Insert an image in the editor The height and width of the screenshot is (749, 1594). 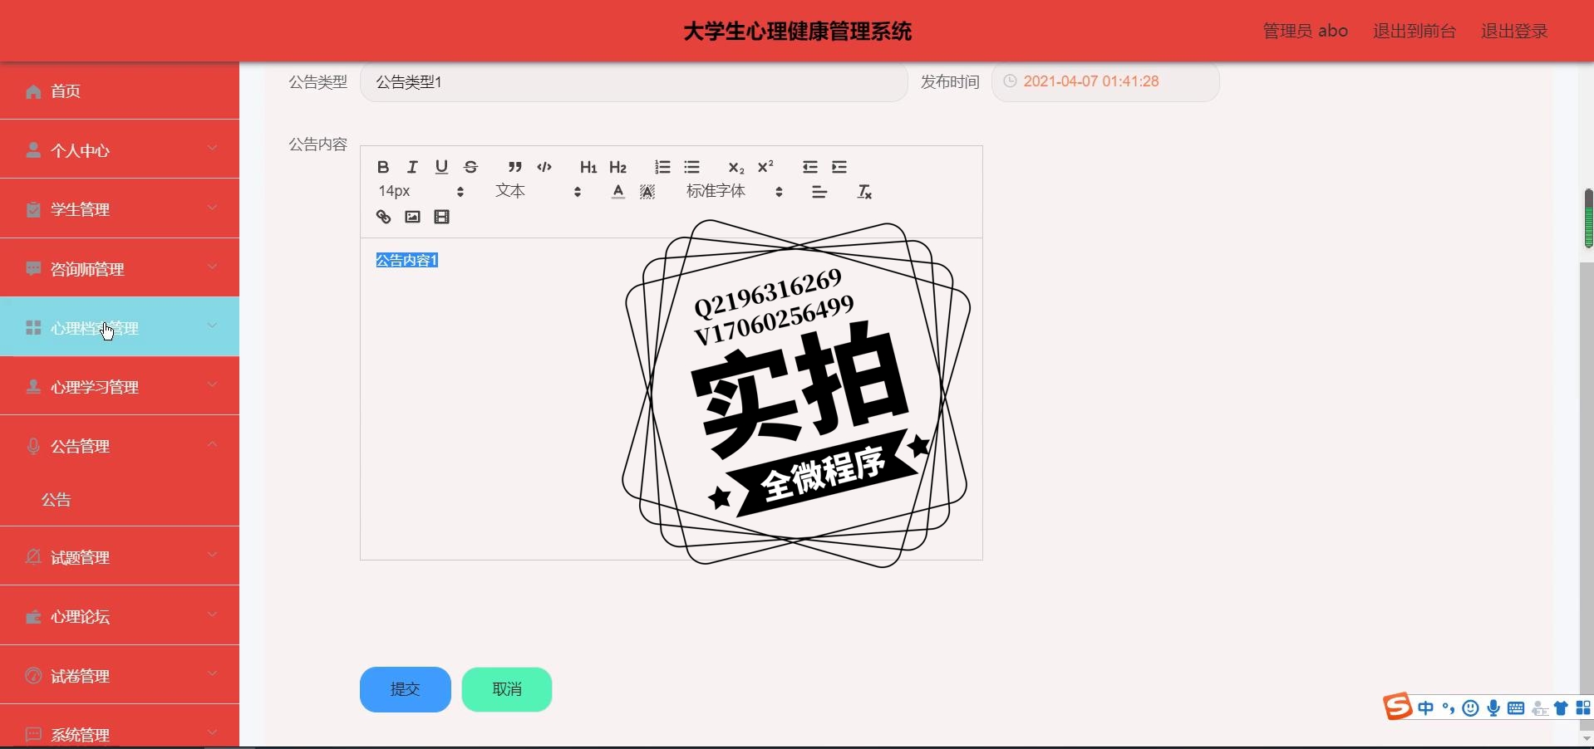pos(412,217)
